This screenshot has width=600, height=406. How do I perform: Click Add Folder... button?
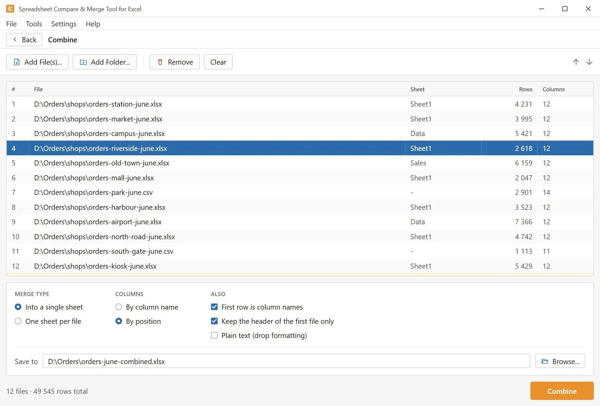105,62
